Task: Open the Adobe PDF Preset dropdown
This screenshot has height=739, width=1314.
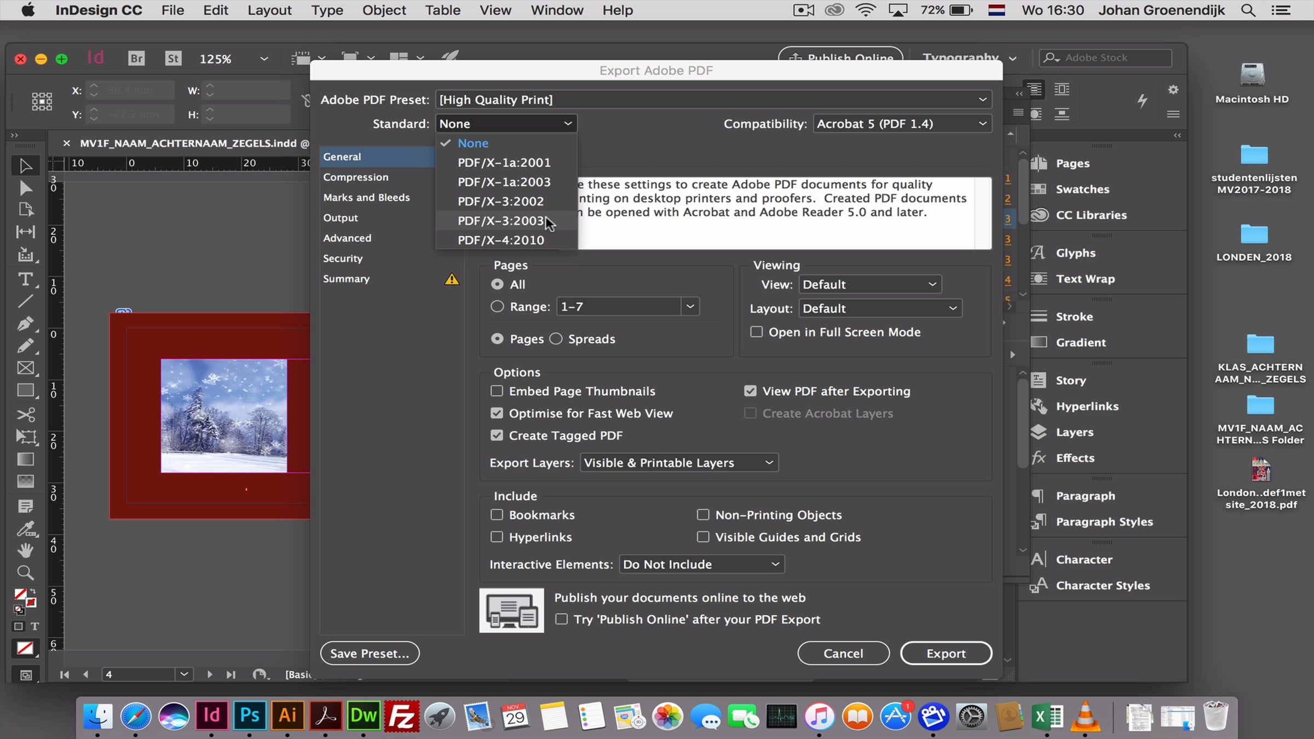Action: click(x=713, y=100)
